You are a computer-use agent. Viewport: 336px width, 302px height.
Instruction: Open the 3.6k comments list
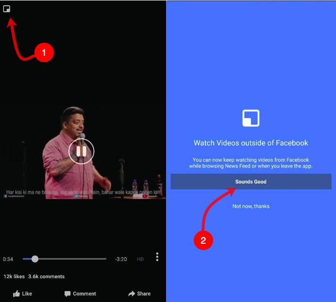click(x=46, y=276)
